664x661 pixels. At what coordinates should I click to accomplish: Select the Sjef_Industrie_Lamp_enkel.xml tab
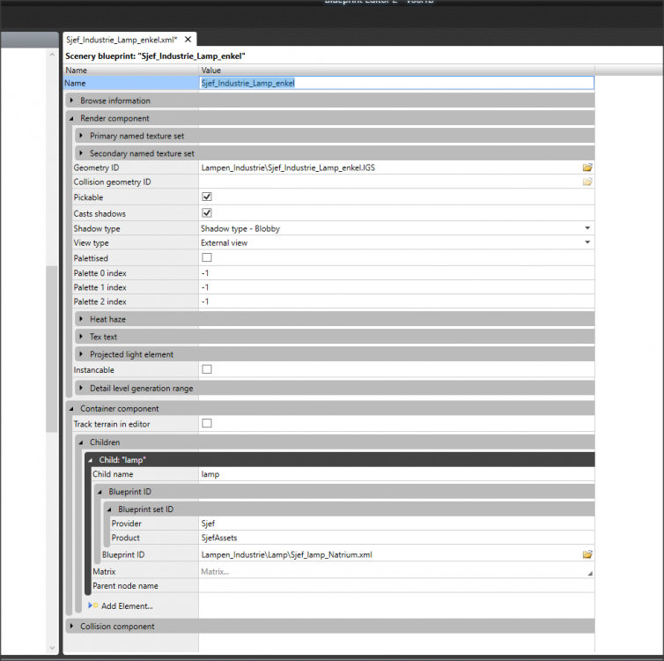pos(122,40)
